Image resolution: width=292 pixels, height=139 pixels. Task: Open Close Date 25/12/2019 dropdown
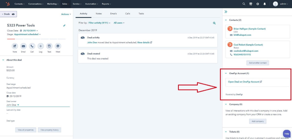31,31
